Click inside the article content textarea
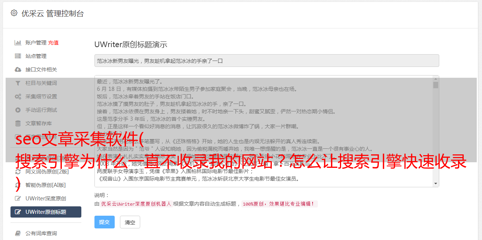 click(x=263, y=131)
